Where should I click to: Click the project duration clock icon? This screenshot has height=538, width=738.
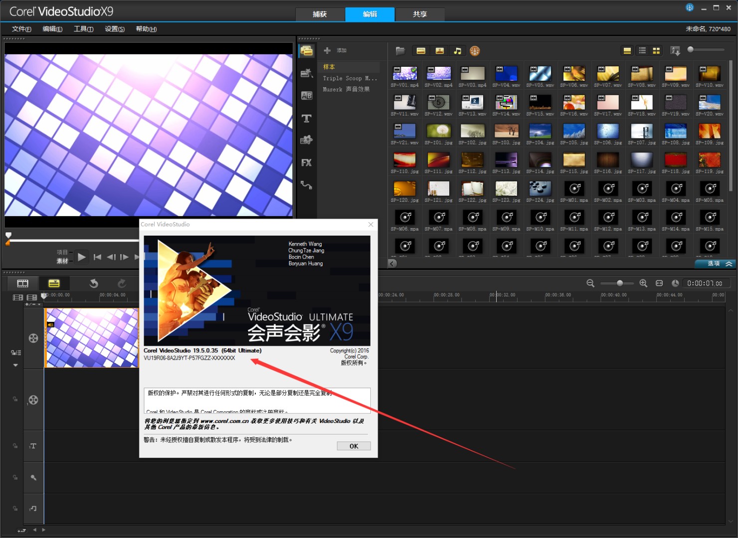[675, 283]
